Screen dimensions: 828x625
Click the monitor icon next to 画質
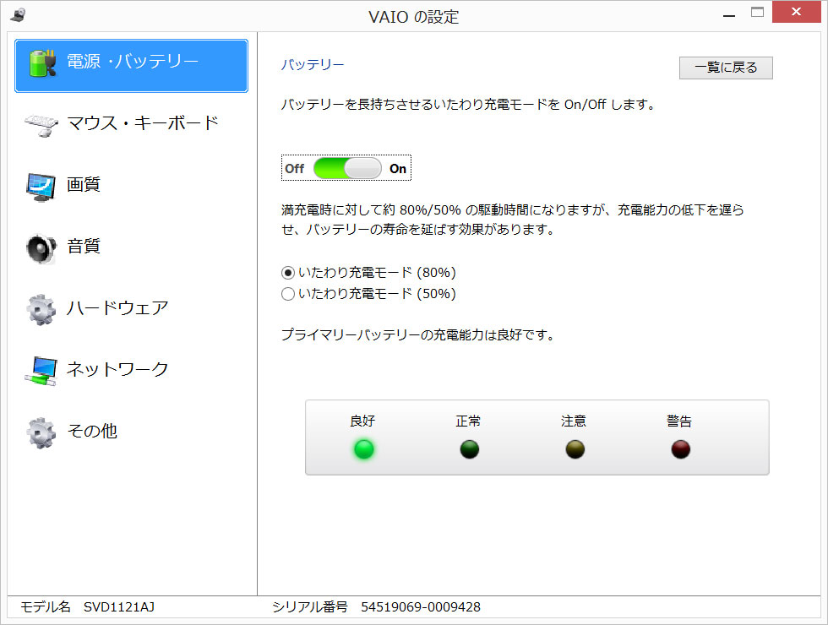[x=41, y=187]
